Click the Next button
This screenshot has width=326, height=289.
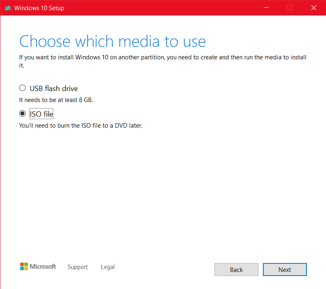coord(284,269)
